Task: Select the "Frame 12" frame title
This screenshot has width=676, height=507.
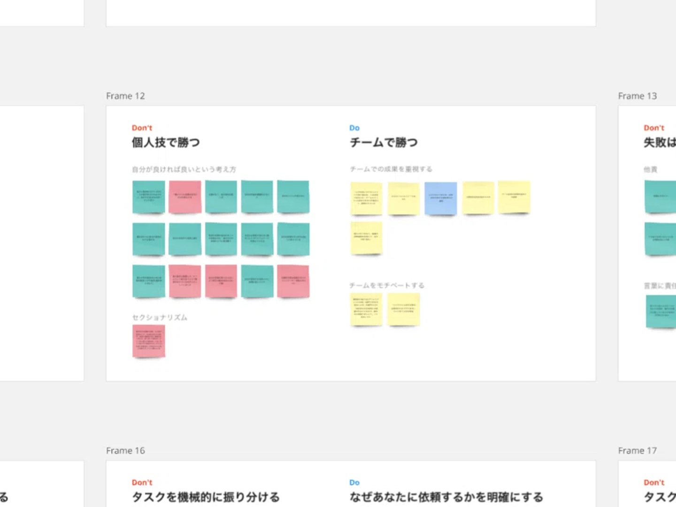Action: pos(125,96)
